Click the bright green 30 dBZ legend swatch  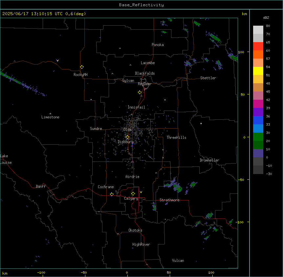(258, 137)
